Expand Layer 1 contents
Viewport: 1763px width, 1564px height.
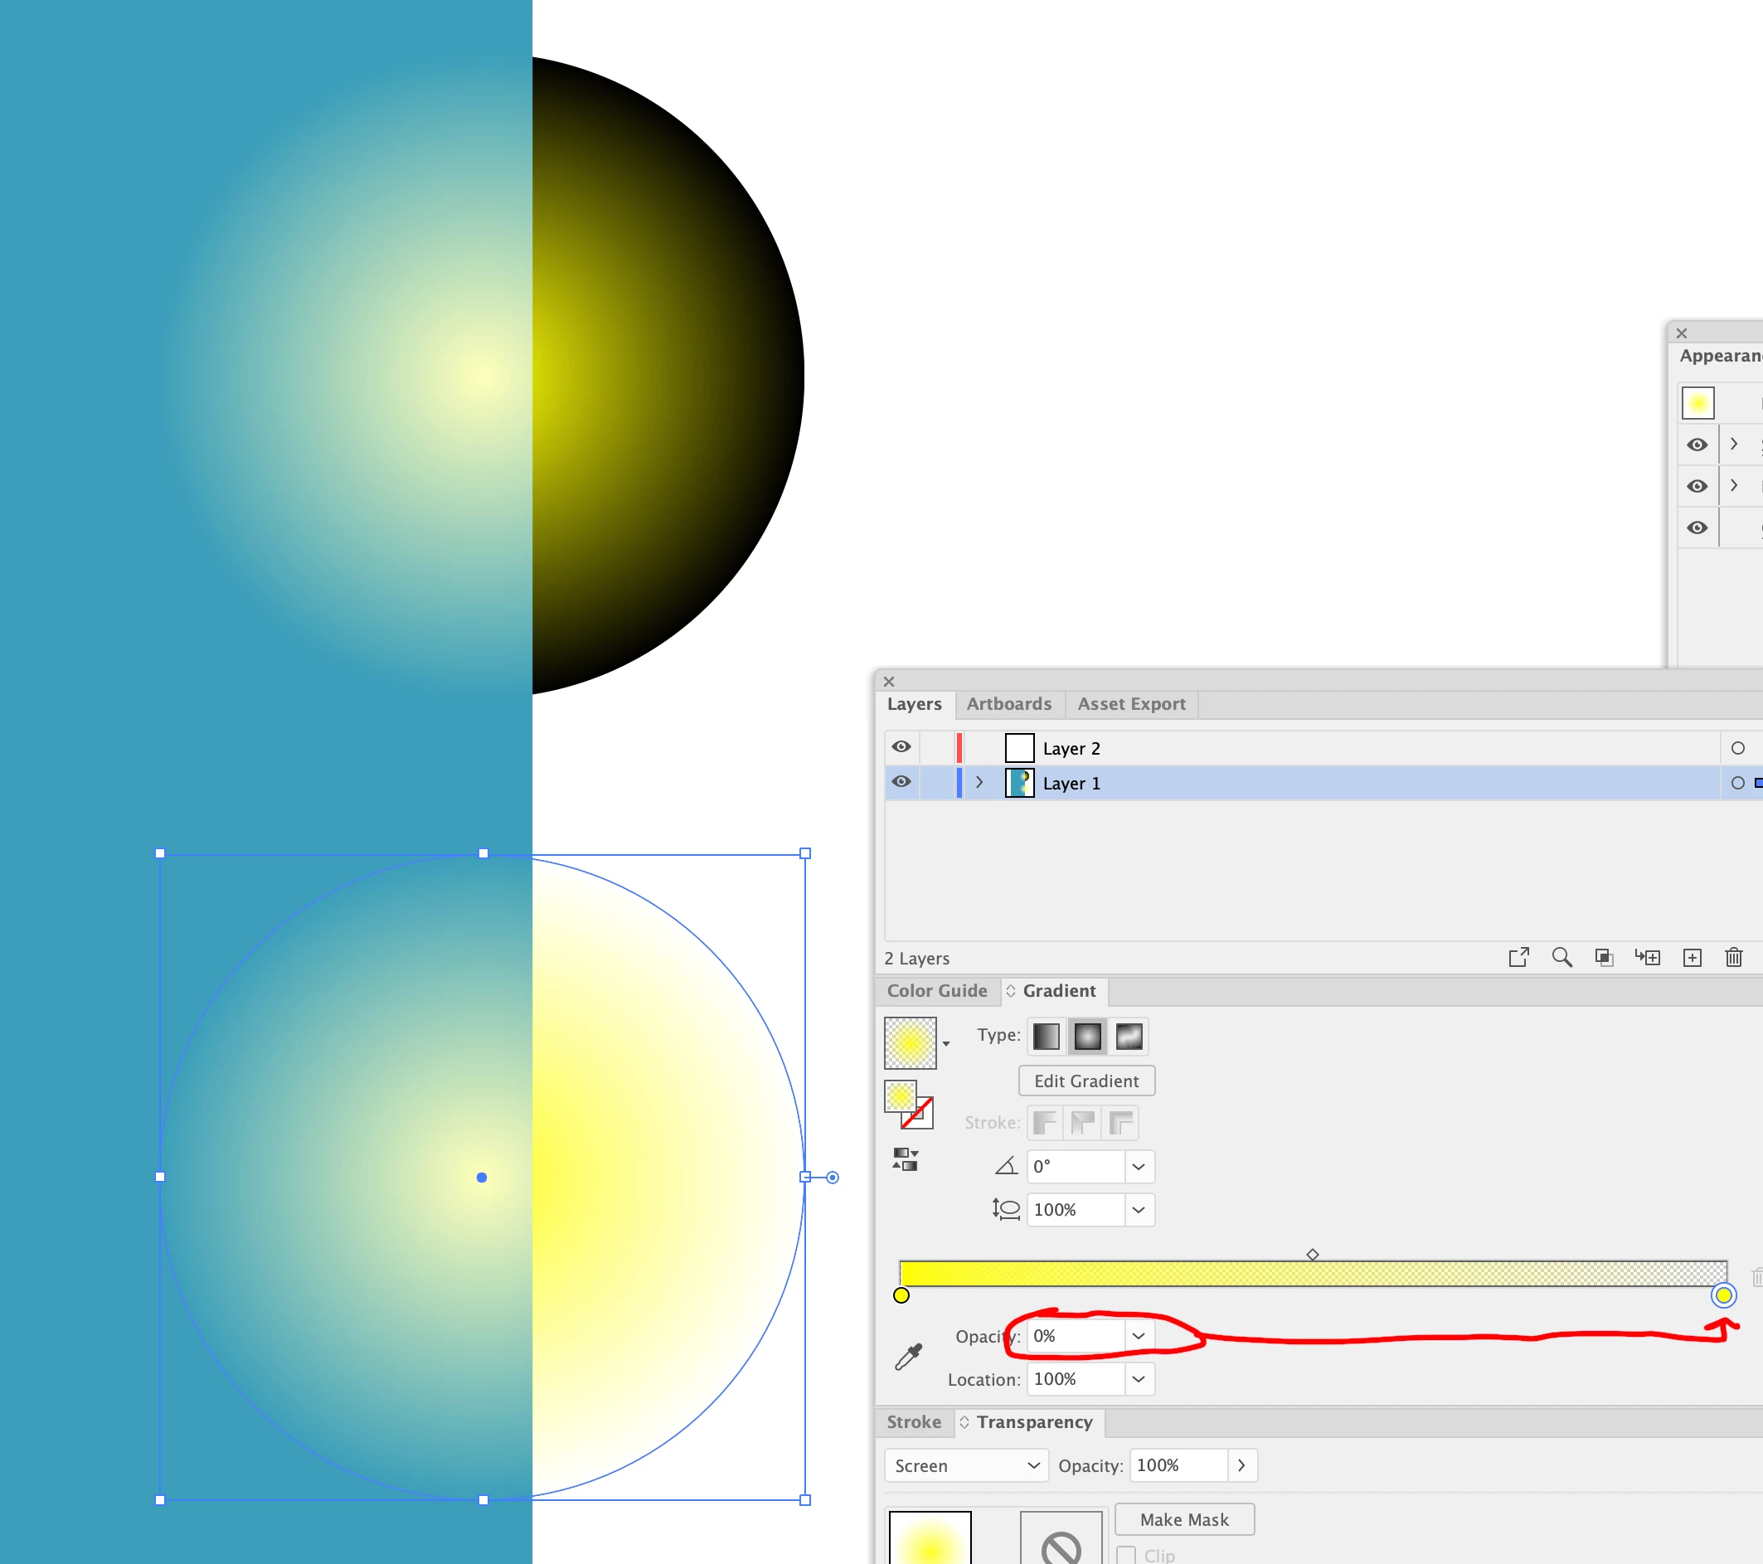979,783
